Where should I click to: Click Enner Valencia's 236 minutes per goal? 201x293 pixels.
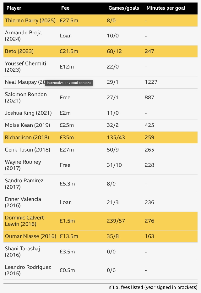click(149, 202)
